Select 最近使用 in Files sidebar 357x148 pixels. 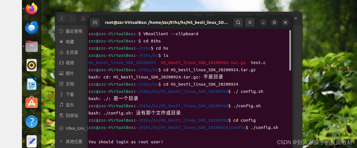[72, 31]
